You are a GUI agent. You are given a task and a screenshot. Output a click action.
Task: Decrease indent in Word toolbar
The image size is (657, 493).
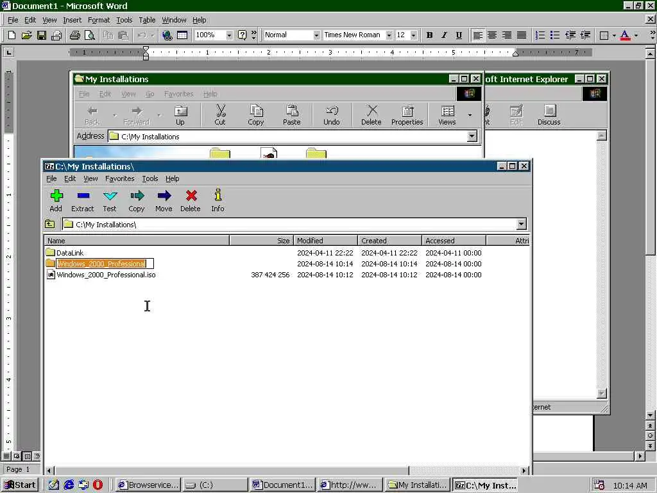[570, 35]
